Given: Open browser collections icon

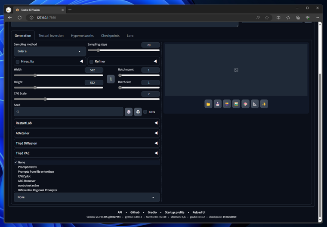Looking at the screenshot, I should 298,18.
